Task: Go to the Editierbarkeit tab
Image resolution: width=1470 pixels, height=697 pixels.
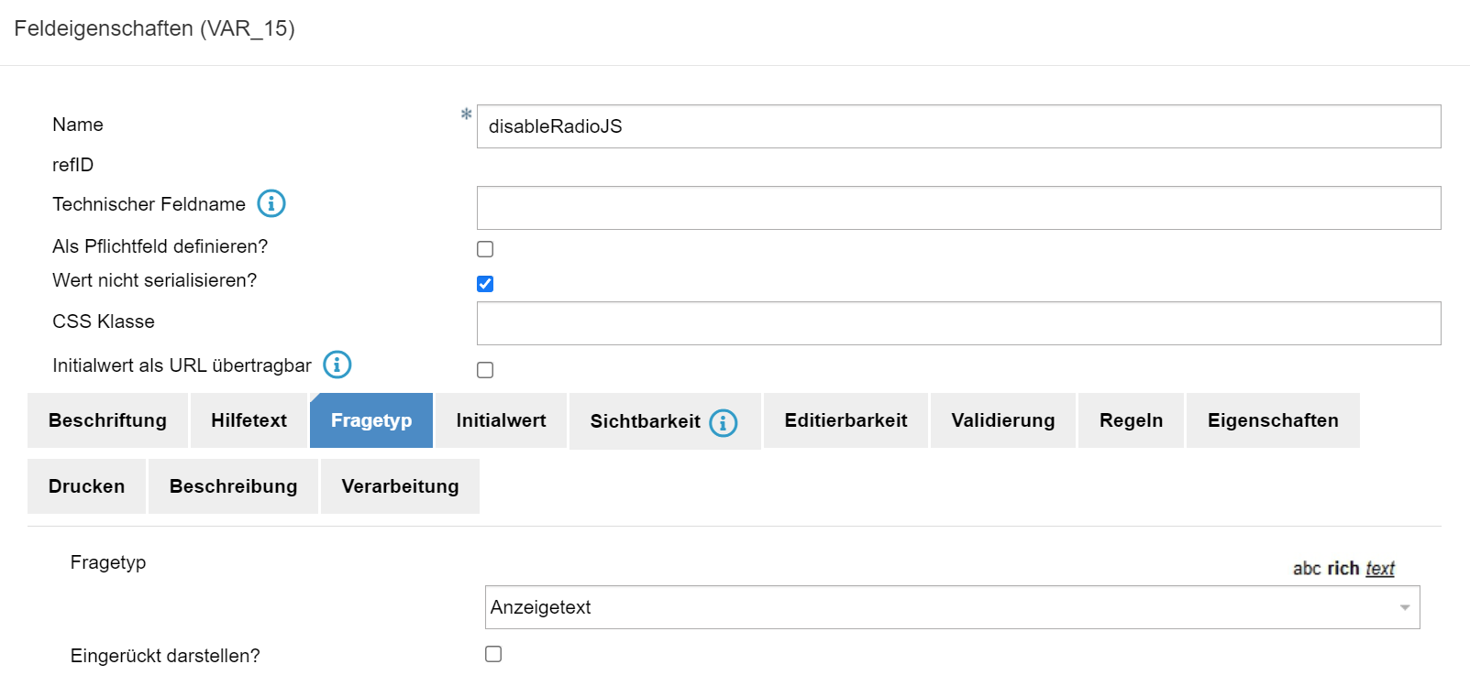Action: coord(846,420)
